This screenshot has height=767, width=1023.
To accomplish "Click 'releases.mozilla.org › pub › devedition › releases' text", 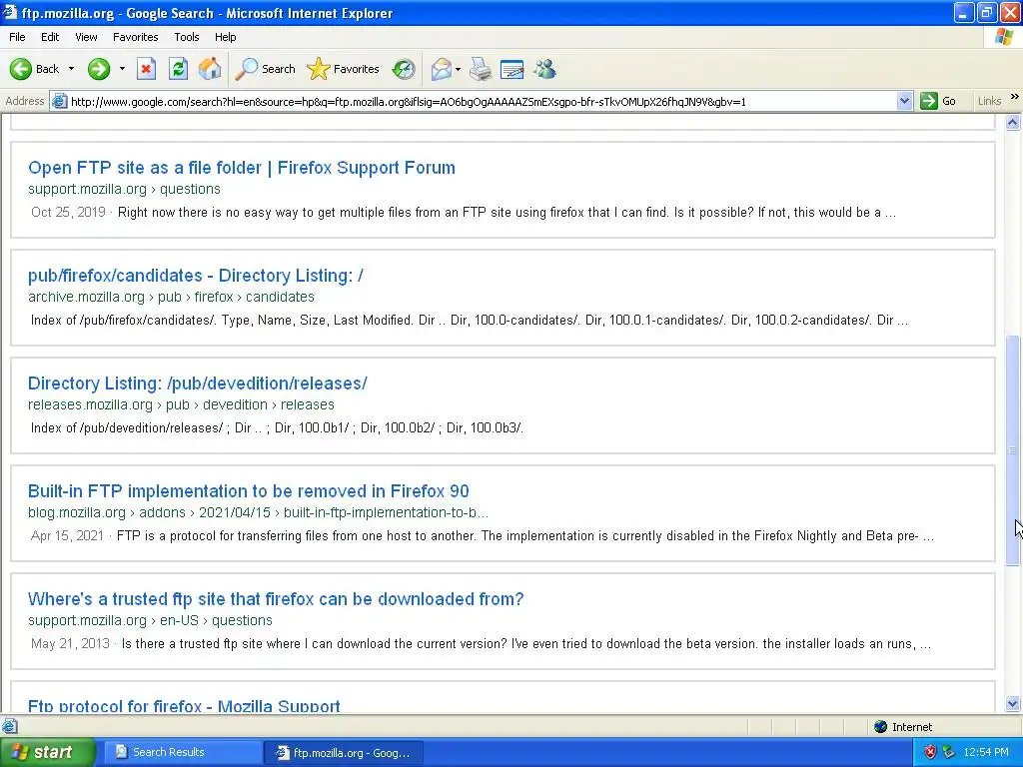I will click(181, 404).
